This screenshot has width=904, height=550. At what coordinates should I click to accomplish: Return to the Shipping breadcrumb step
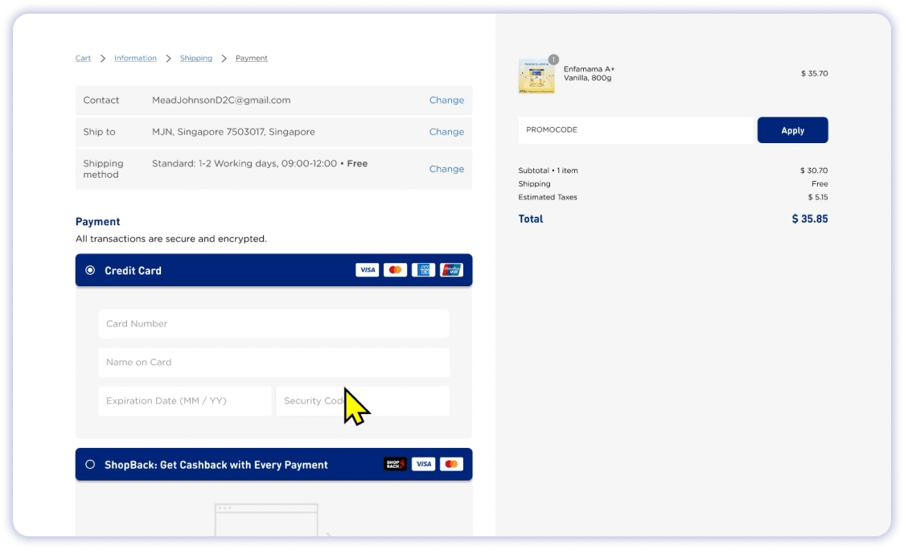point(196,58)
